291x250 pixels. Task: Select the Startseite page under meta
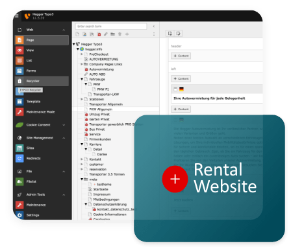[101, 189]
